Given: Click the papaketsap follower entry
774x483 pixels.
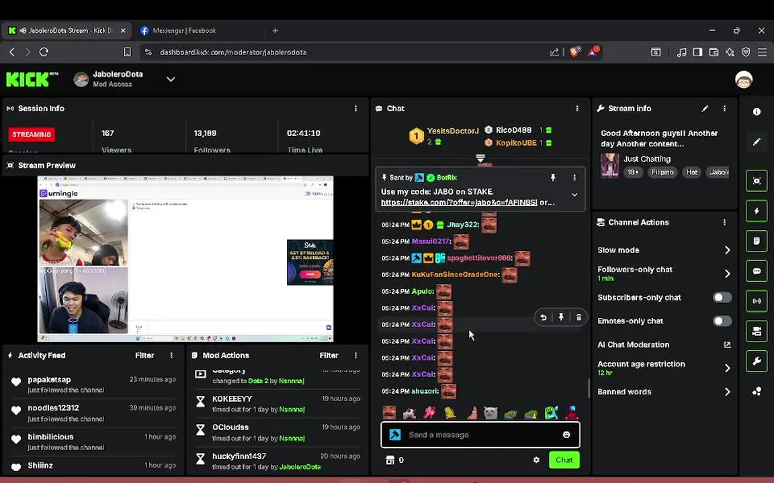Looking at the screenshot, I should click(93, 384).
